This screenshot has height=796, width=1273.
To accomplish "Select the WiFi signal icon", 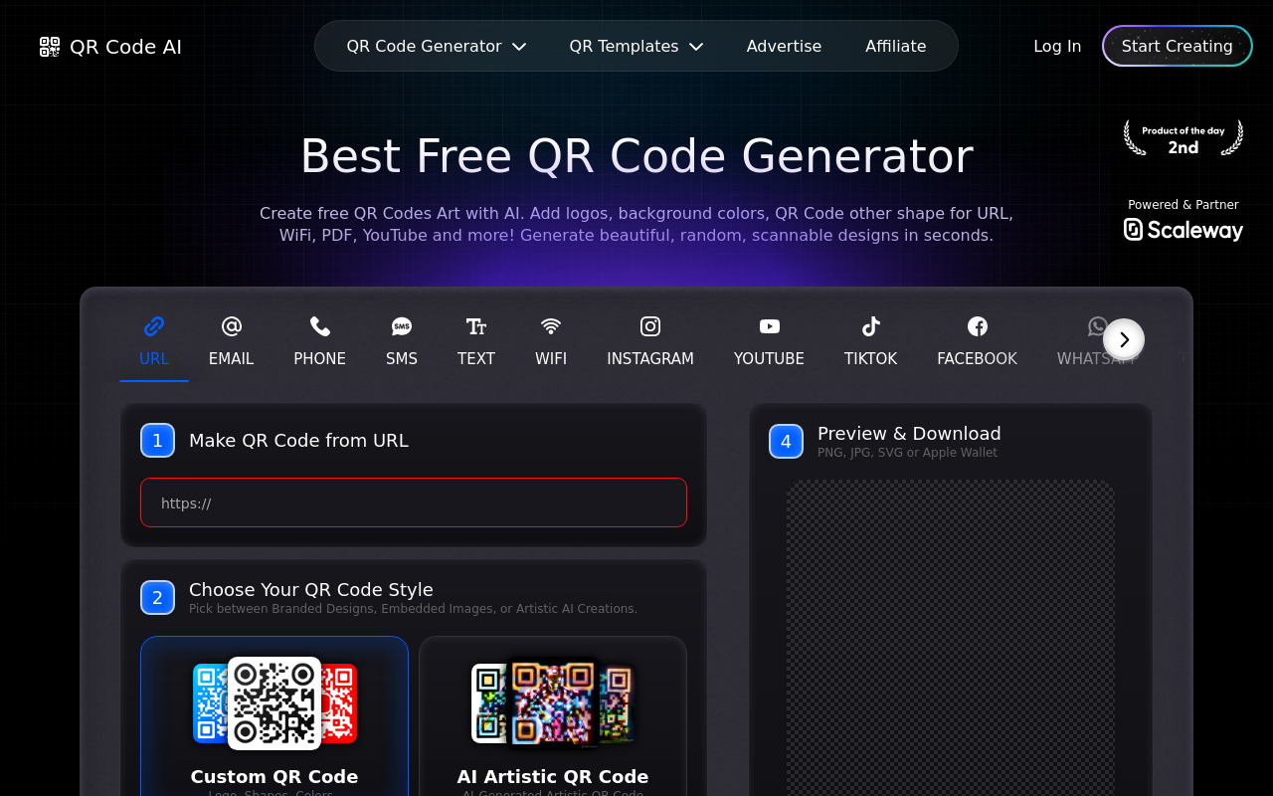I will click(x=551, y=326).
